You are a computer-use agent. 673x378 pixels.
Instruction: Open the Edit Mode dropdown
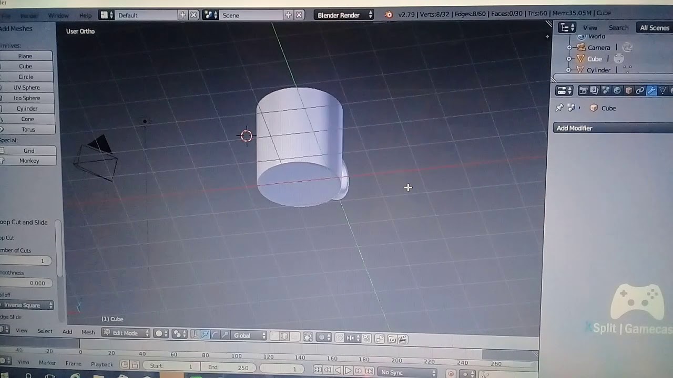pyautogui.click(x=126, y=333)
